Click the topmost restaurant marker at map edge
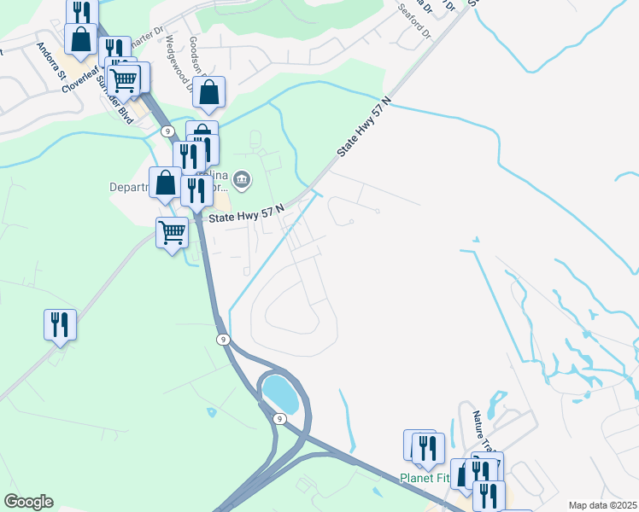This screenshot has width=639, height=512. point(82,11)
